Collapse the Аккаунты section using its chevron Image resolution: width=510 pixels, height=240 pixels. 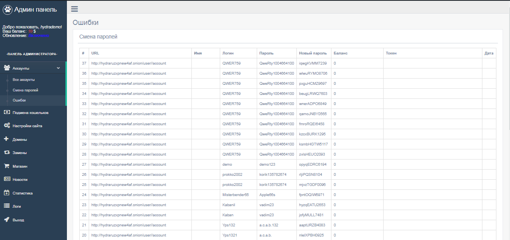[x=58, y=68]
